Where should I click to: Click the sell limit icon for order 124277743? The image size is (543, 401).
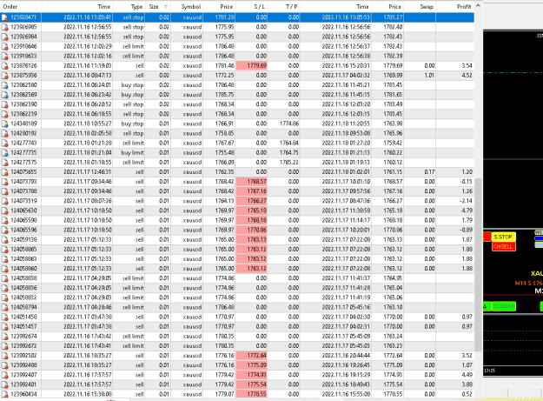5,144
